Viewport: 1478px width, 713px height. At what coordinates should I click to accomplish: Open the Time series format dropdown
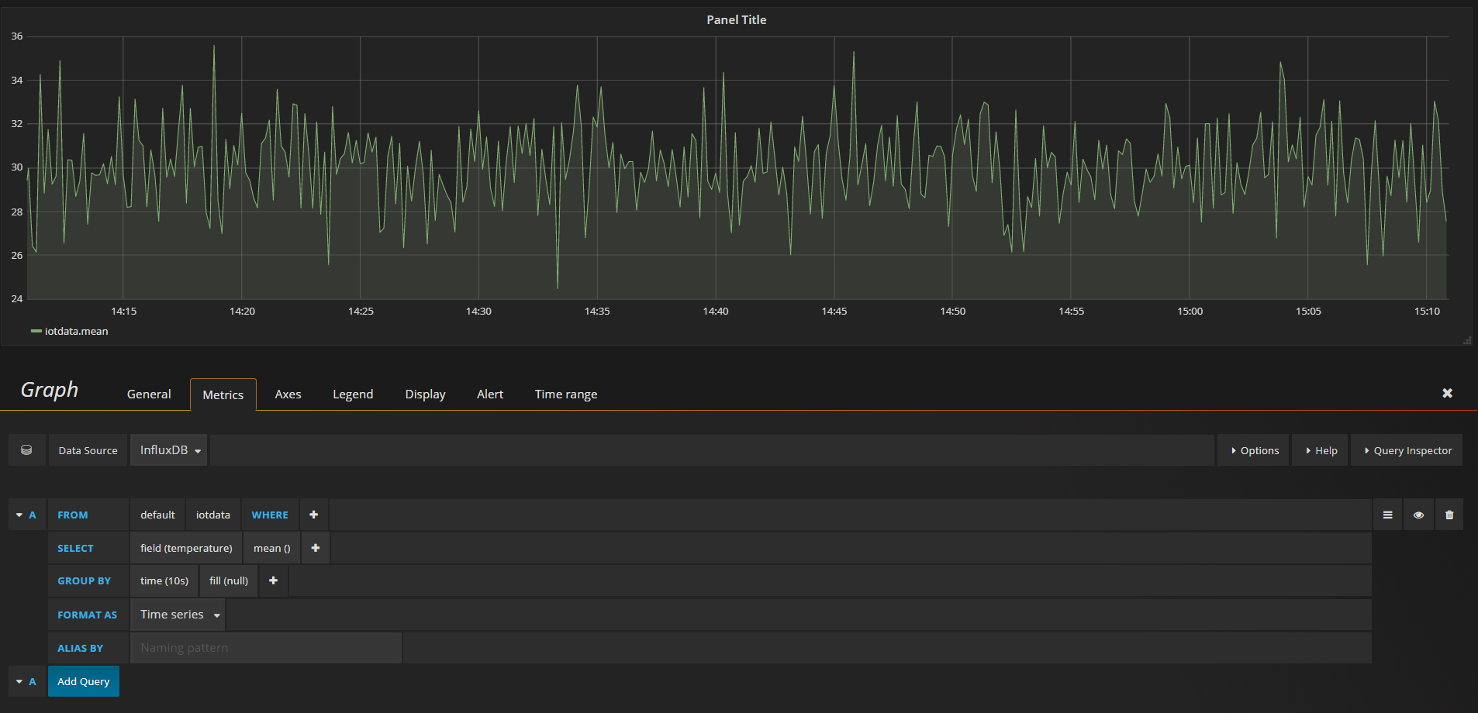(x=178, y=615)
